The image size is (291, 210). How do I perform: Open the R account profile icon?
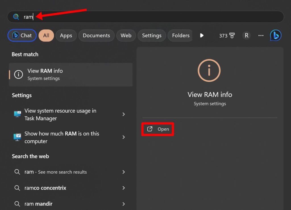246,35
